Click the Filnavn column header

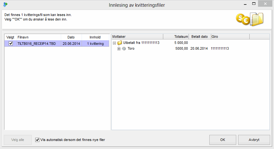(x=38, y=37)
